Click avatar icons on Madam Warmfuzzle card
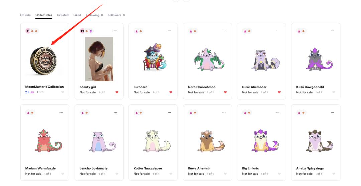This screenshot has height=186, width=361. (x=30, y=113)
